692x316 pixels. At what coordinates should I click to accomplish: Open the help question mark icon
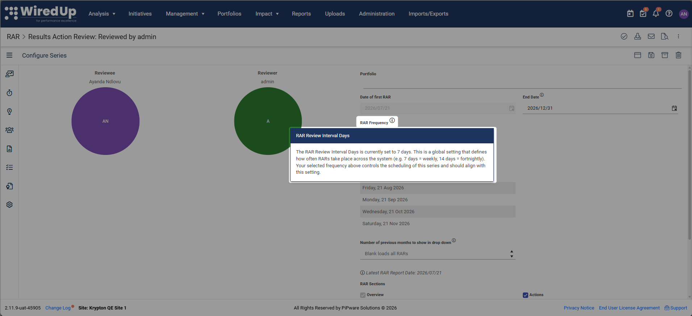[x=669, y=14]
